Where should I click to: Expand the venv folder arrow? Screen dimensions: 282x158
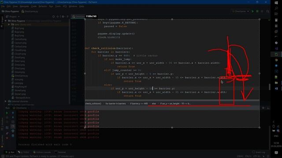pos(9,25)
